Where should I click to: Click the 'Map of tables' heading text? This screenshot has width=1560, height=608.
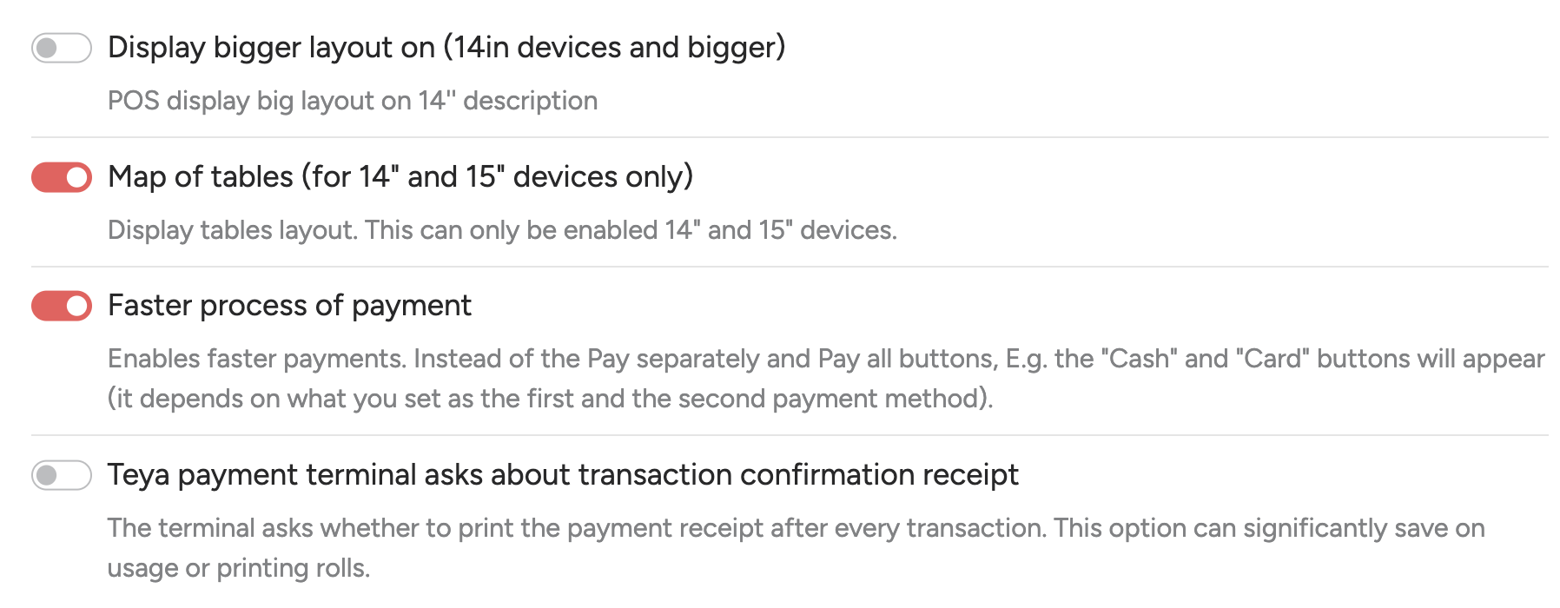(400, 176)
